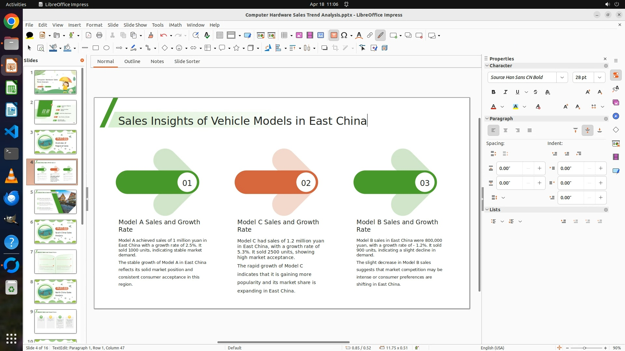Select the Ellipse shape tool

(x=106, y=48)
